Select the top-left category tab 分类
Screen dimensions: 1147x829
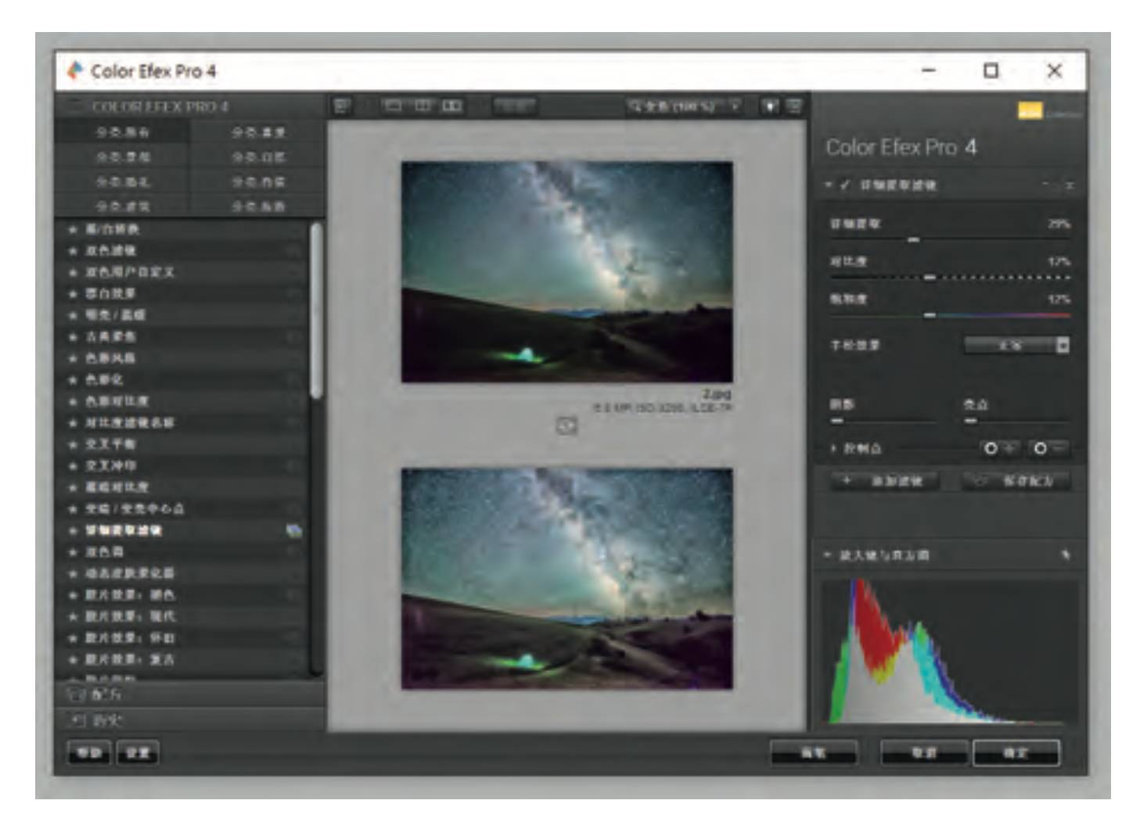pos(122,132)
